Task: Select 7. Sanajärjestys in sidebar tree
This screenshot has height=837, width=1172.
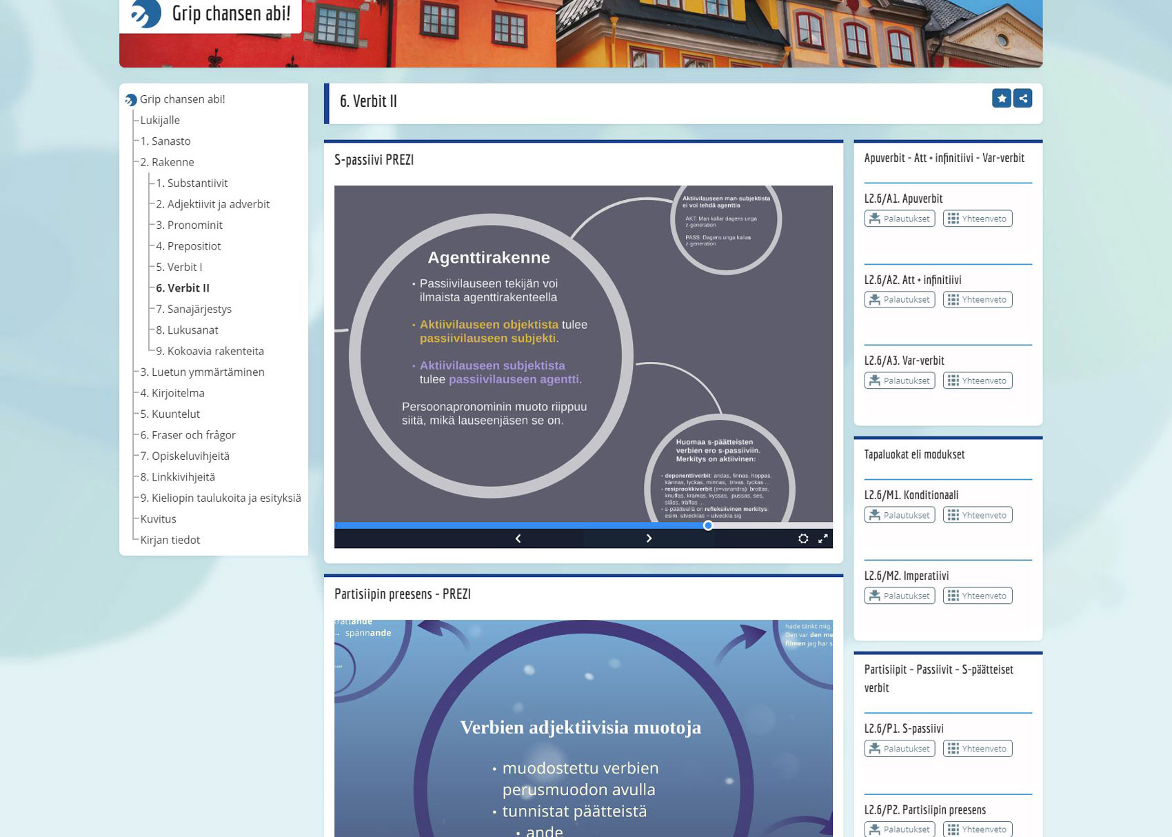Action: point(193,309)
